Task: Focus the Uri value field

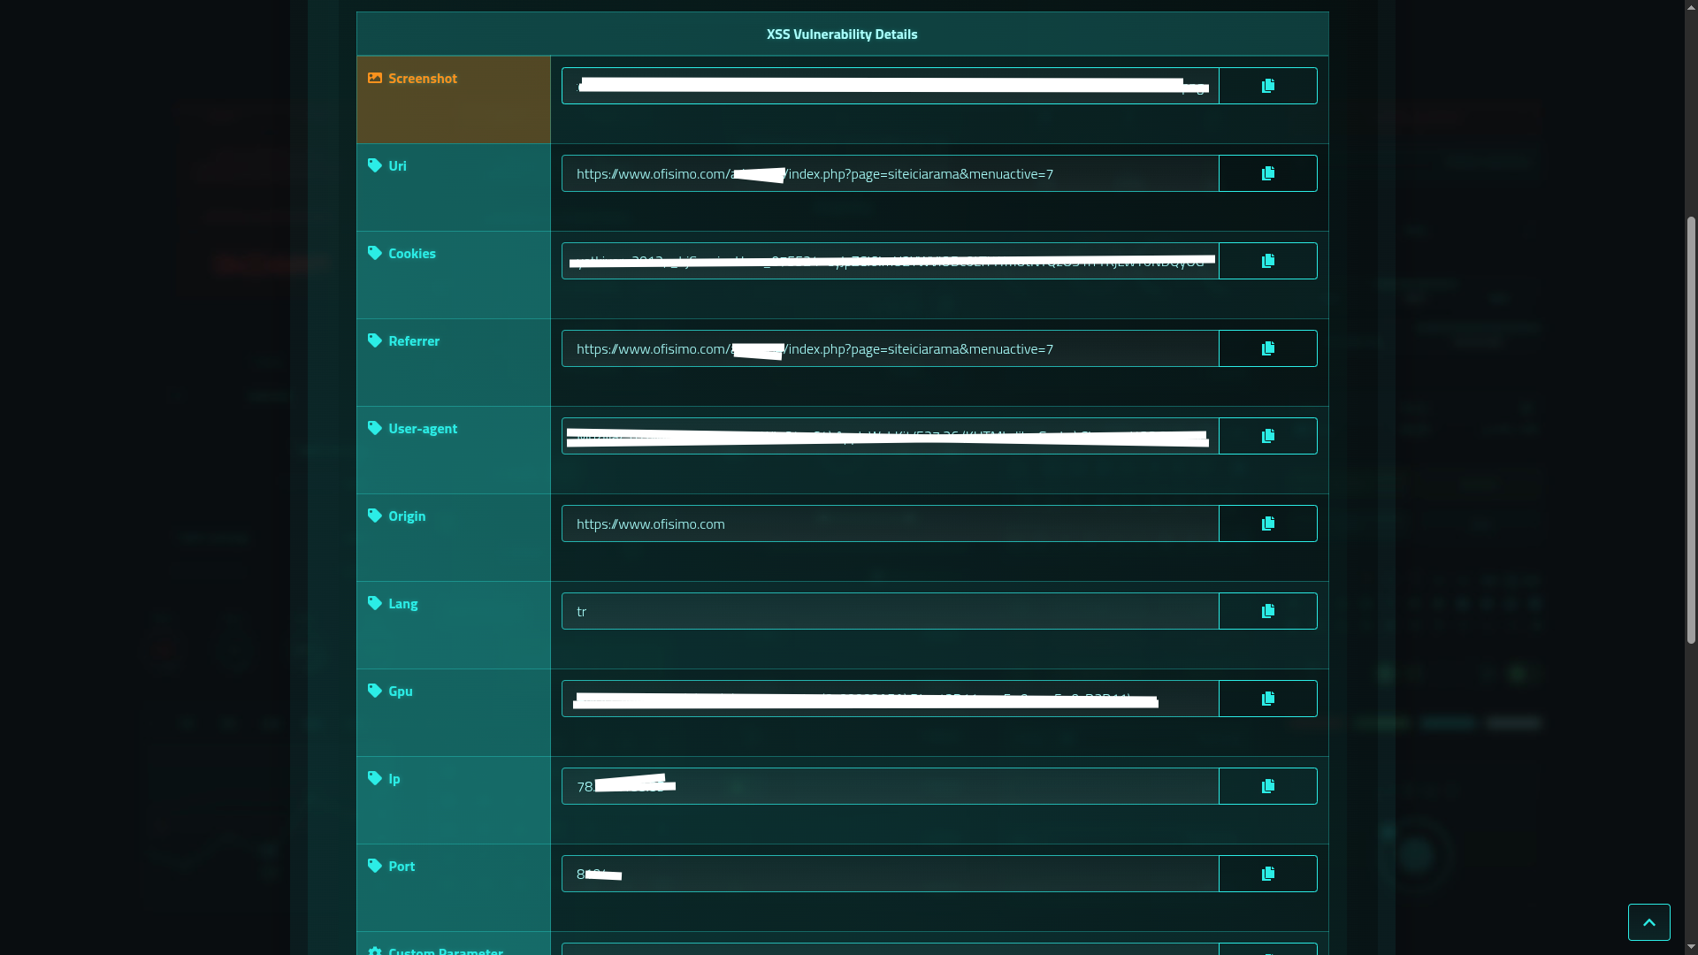Action: click(890, 173)
